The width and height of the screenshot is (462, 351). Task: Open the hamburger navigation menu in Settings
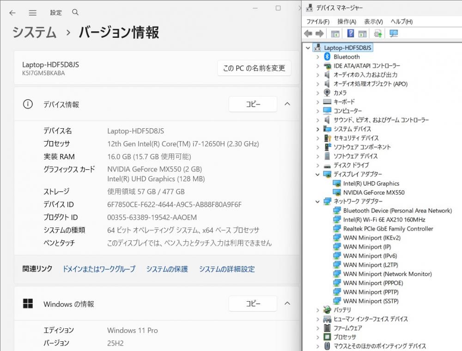tap(33, 12)
